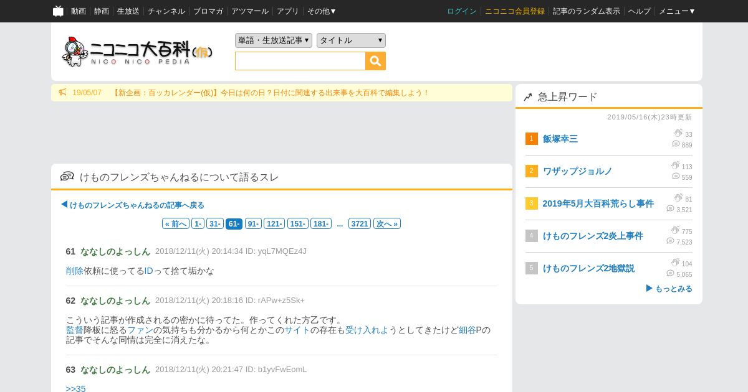Jump to page 91- of the thread

253,223
